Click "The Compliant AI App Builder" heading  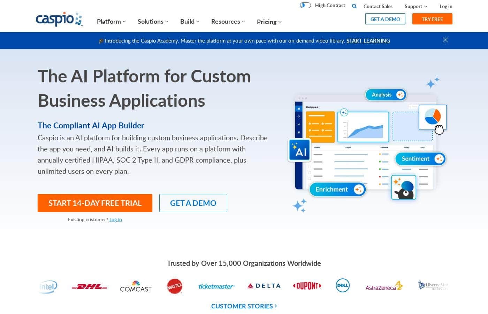tap(91, 126)
